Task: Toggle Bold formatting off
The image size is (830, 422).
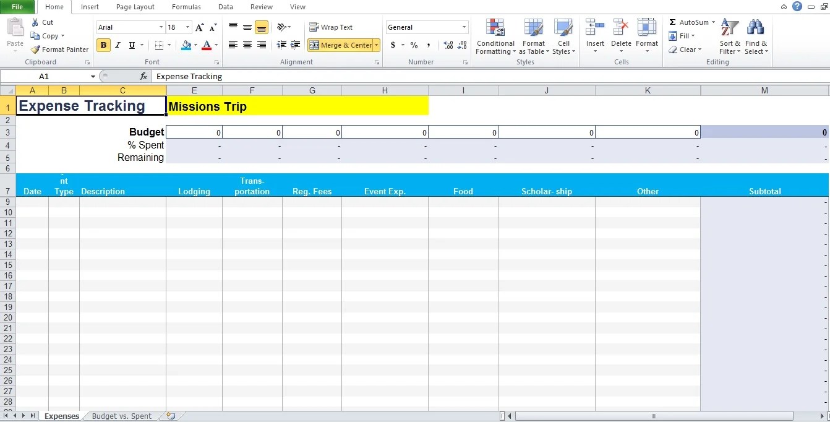Action: 103,45
